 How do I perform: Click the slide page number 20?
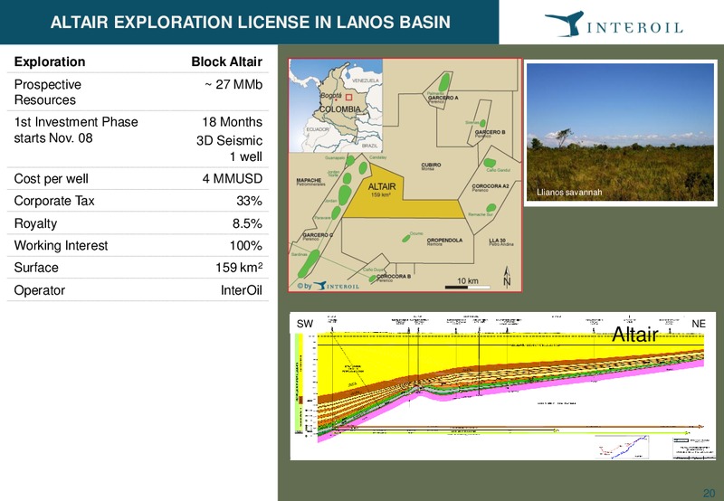pyautogui.click(x=710, y=493)
